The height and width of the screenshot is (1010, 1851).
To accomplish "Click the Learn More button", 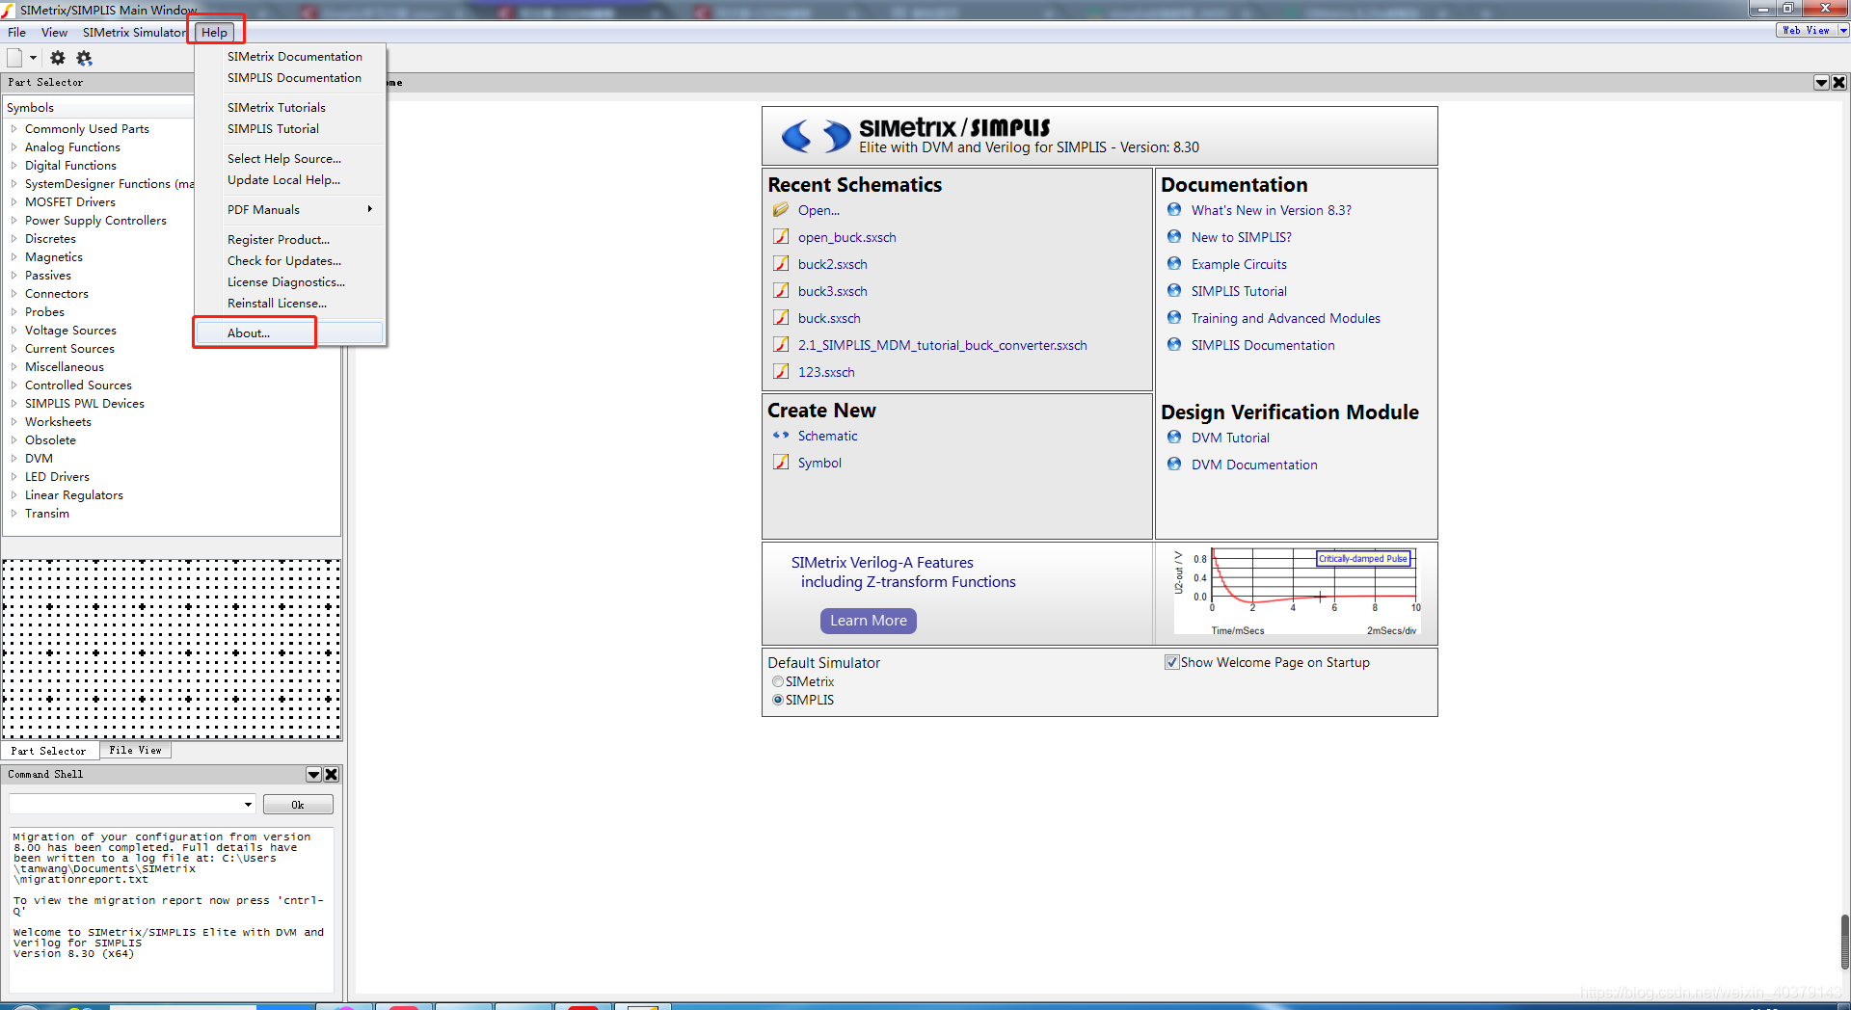I will (x=869, y=621).
